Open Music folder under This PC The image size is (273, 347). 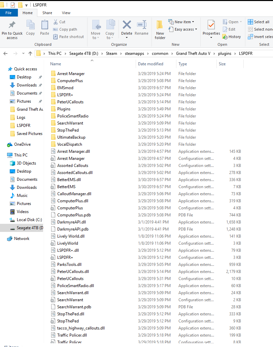click(19, 196)
